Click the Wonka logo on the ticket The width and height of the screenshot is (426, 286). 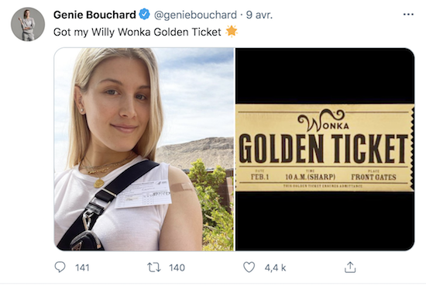(323, 120)
